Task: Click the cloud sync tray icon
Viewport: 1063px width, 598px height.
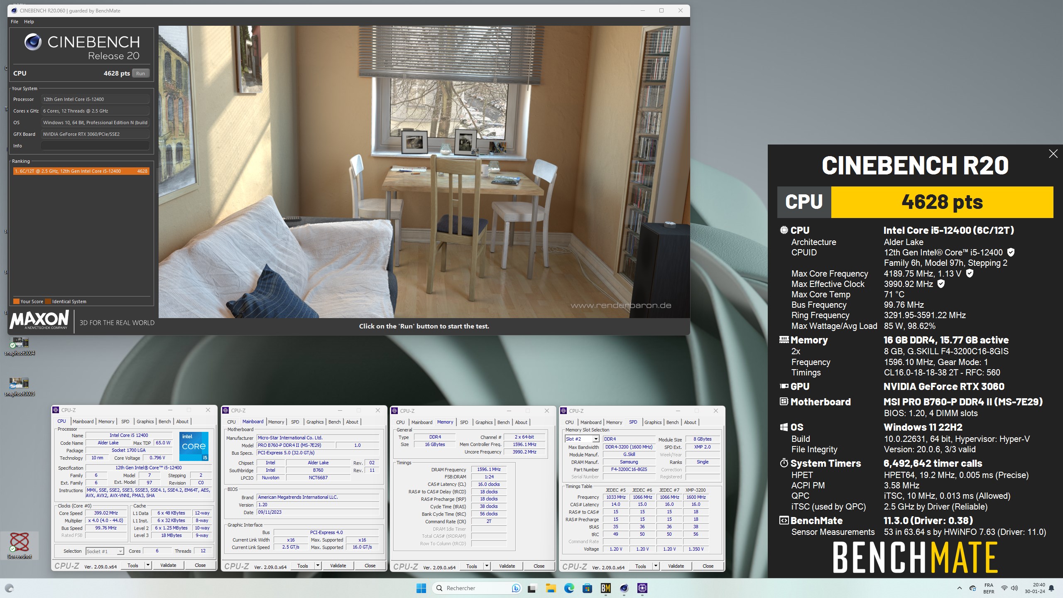Action: coord(972,588)
